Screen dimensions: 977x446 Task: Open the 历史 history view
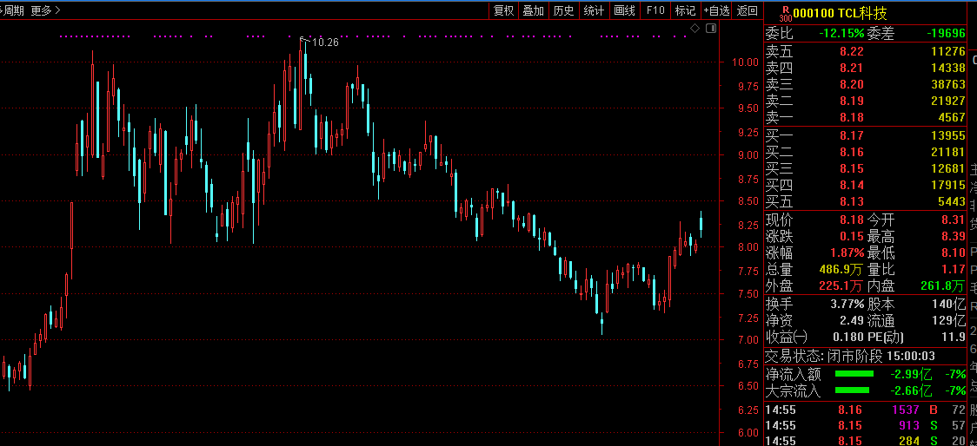tap(564, 10)
